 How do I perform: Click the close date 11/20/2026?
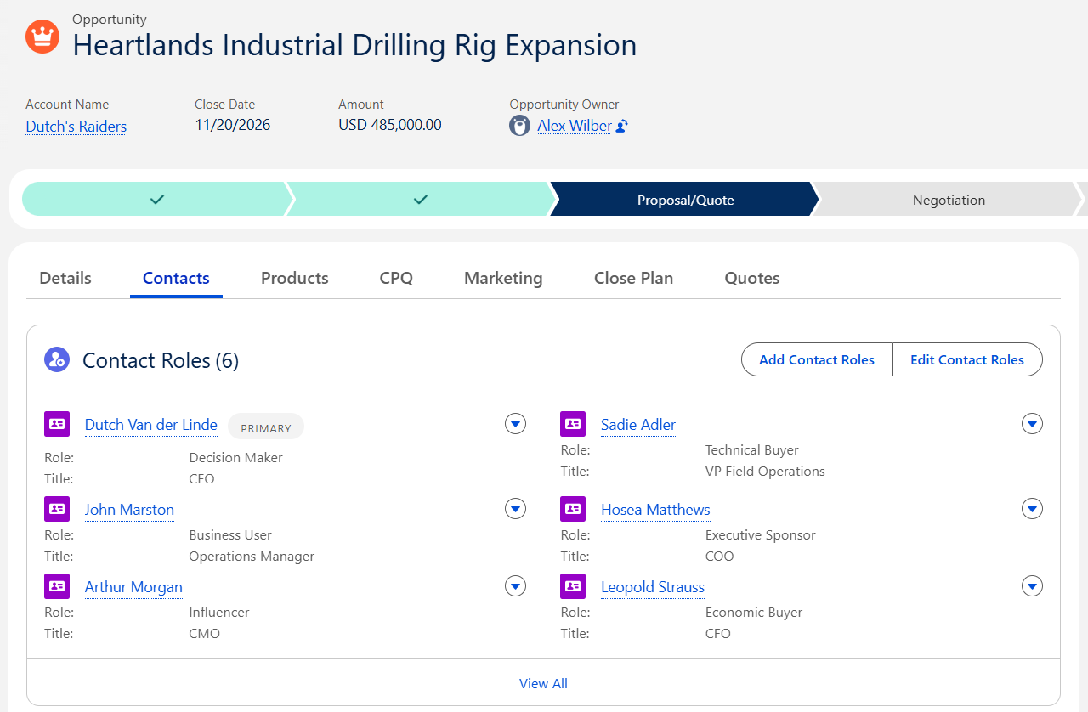click(233, 125)
